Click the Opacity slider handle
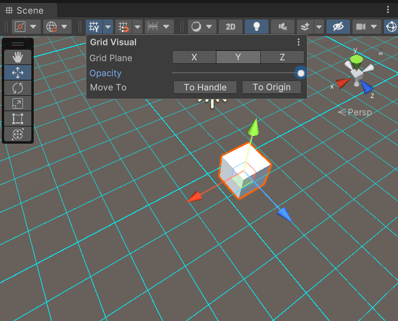398x321 pixels. (301, 73)
